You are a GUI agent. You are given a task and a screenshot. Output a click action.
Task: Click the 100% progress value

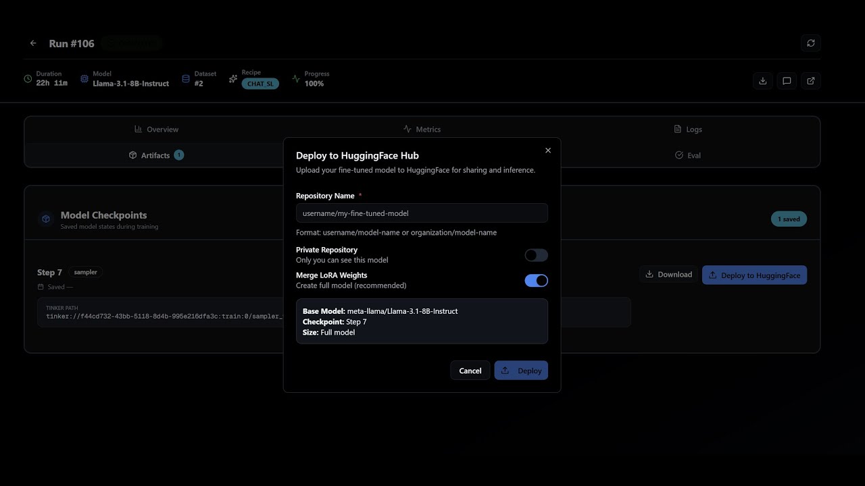pos(314,84)
